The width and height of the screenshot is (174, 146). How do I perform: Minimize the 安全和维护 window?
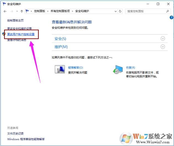(148, 4)
